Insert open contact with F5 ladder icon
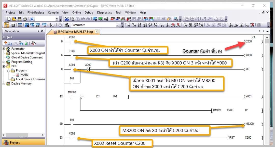 129,25
